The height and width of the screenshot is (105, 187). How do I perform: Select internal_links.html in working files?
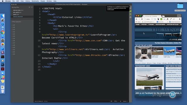(x=18, y=10)
